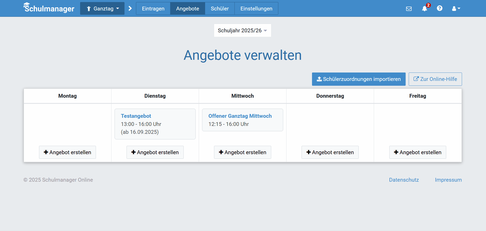Screen dimensions: 486x231
Task: Go to the Einstellungen tab
Action: pyautogui.click(x=256, y=8)
